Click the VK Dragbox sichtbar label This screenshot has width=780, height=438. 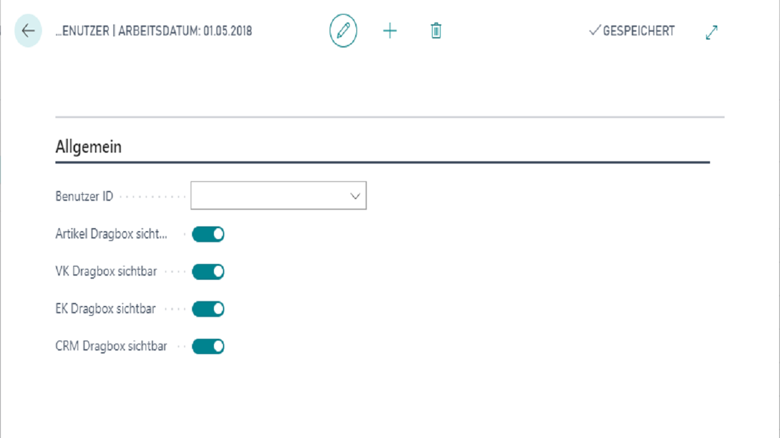point(106,272)
